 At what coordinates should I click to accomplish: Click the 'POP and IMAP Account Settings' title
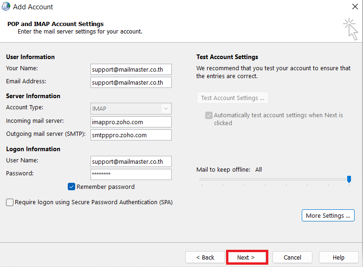(56, 24)
